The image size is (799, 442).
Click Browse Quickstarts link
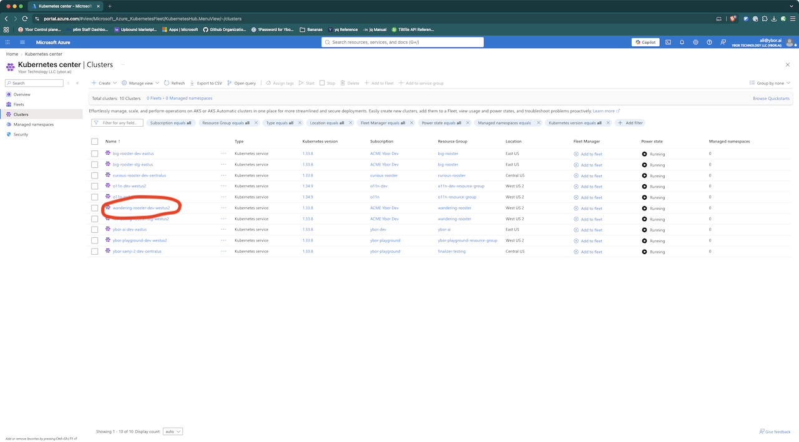771,99
